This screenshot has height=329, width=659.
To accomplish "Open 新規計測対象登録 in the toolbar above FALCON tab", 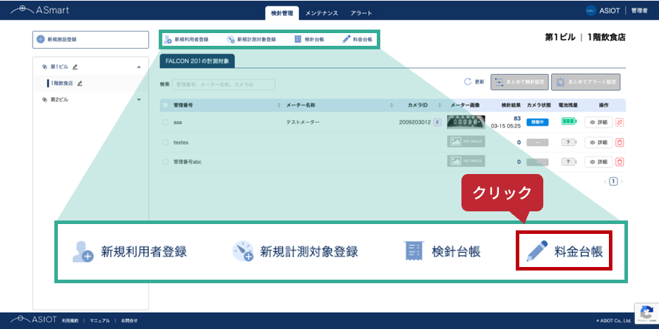I will (251, 39).
